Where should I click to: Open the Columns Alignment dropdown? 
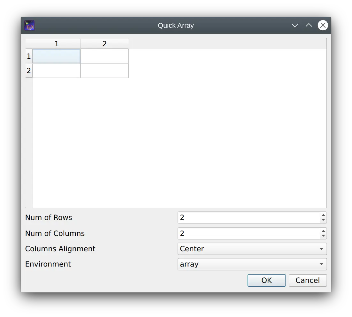[252, 249]
